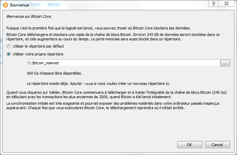
Task: Confirm with the OK button
Action: coord(190,145)
